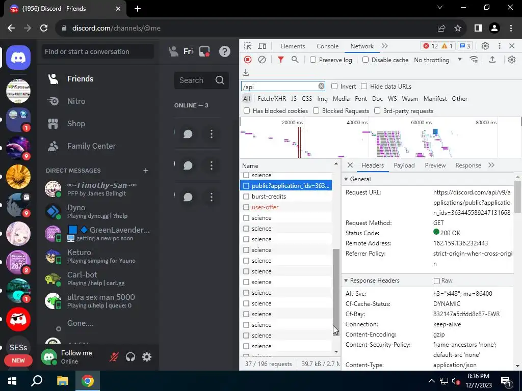Collapse the General section
This screenshot has width=522, height=391.
346,179
